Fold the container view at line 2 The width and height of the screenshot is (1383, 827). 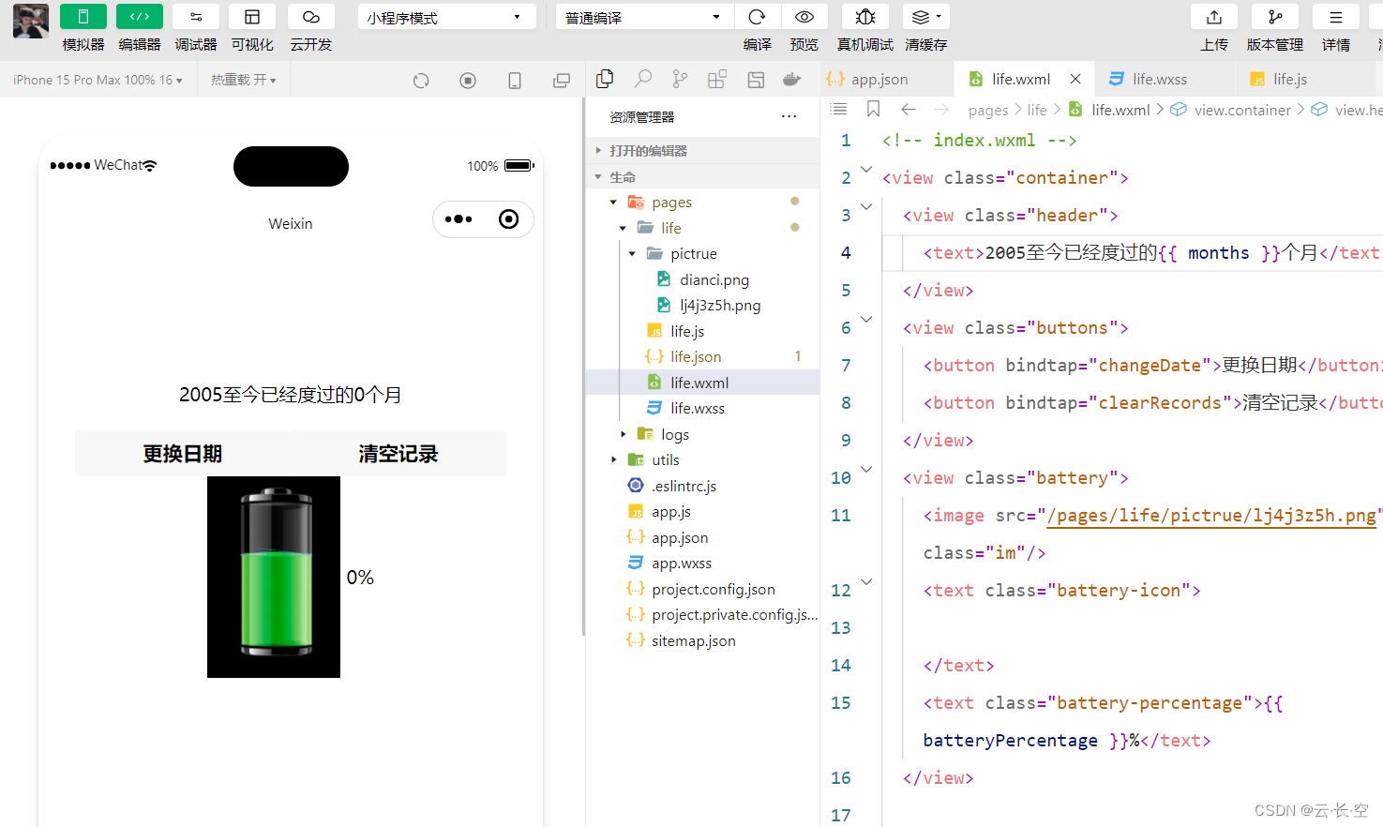click(x=866, y=170)
